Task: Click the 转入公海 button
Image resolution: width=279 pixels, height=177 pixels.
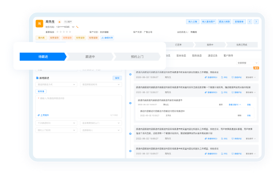Action: [193, 22]
